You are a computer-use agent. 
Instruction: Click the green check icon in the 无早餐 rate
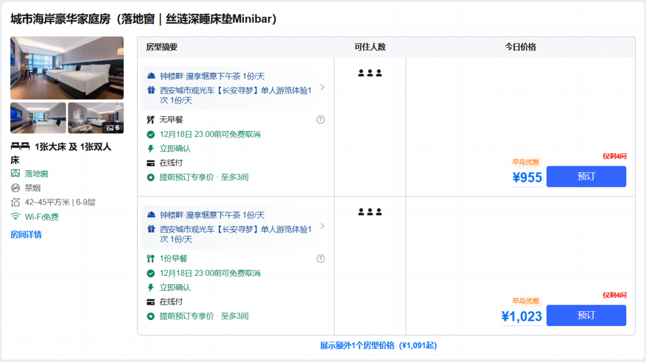[150, 135]
